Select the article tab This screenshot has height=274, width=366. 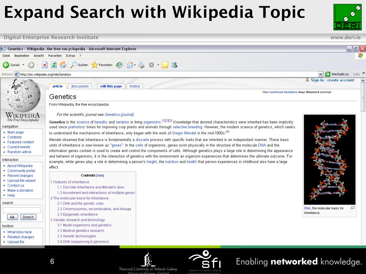click(58, 86)
